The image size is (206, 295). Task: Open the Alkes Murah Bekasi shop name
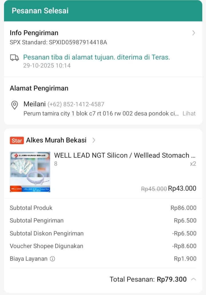pyautogui.click(x=56, y=140)
